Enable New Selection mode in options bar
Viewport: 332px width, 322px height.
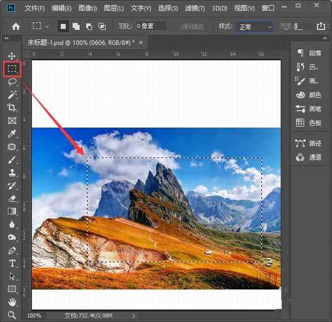coord(63,26)
